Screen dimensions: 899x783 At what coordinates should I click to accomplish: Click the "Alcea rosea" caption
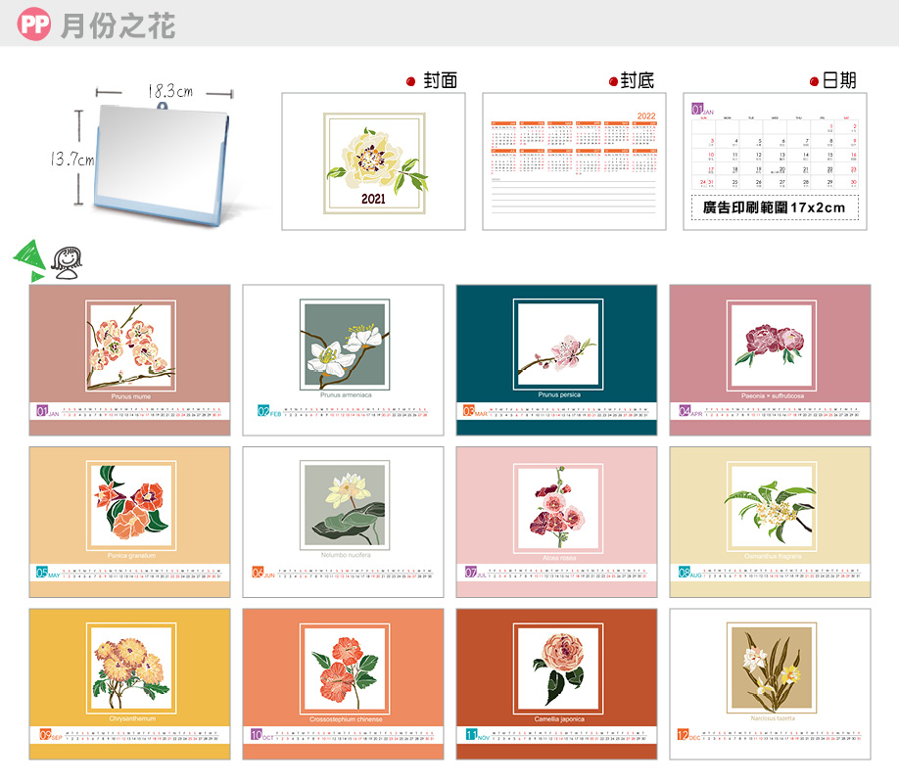pyautogui.click(x=559, y=558)
